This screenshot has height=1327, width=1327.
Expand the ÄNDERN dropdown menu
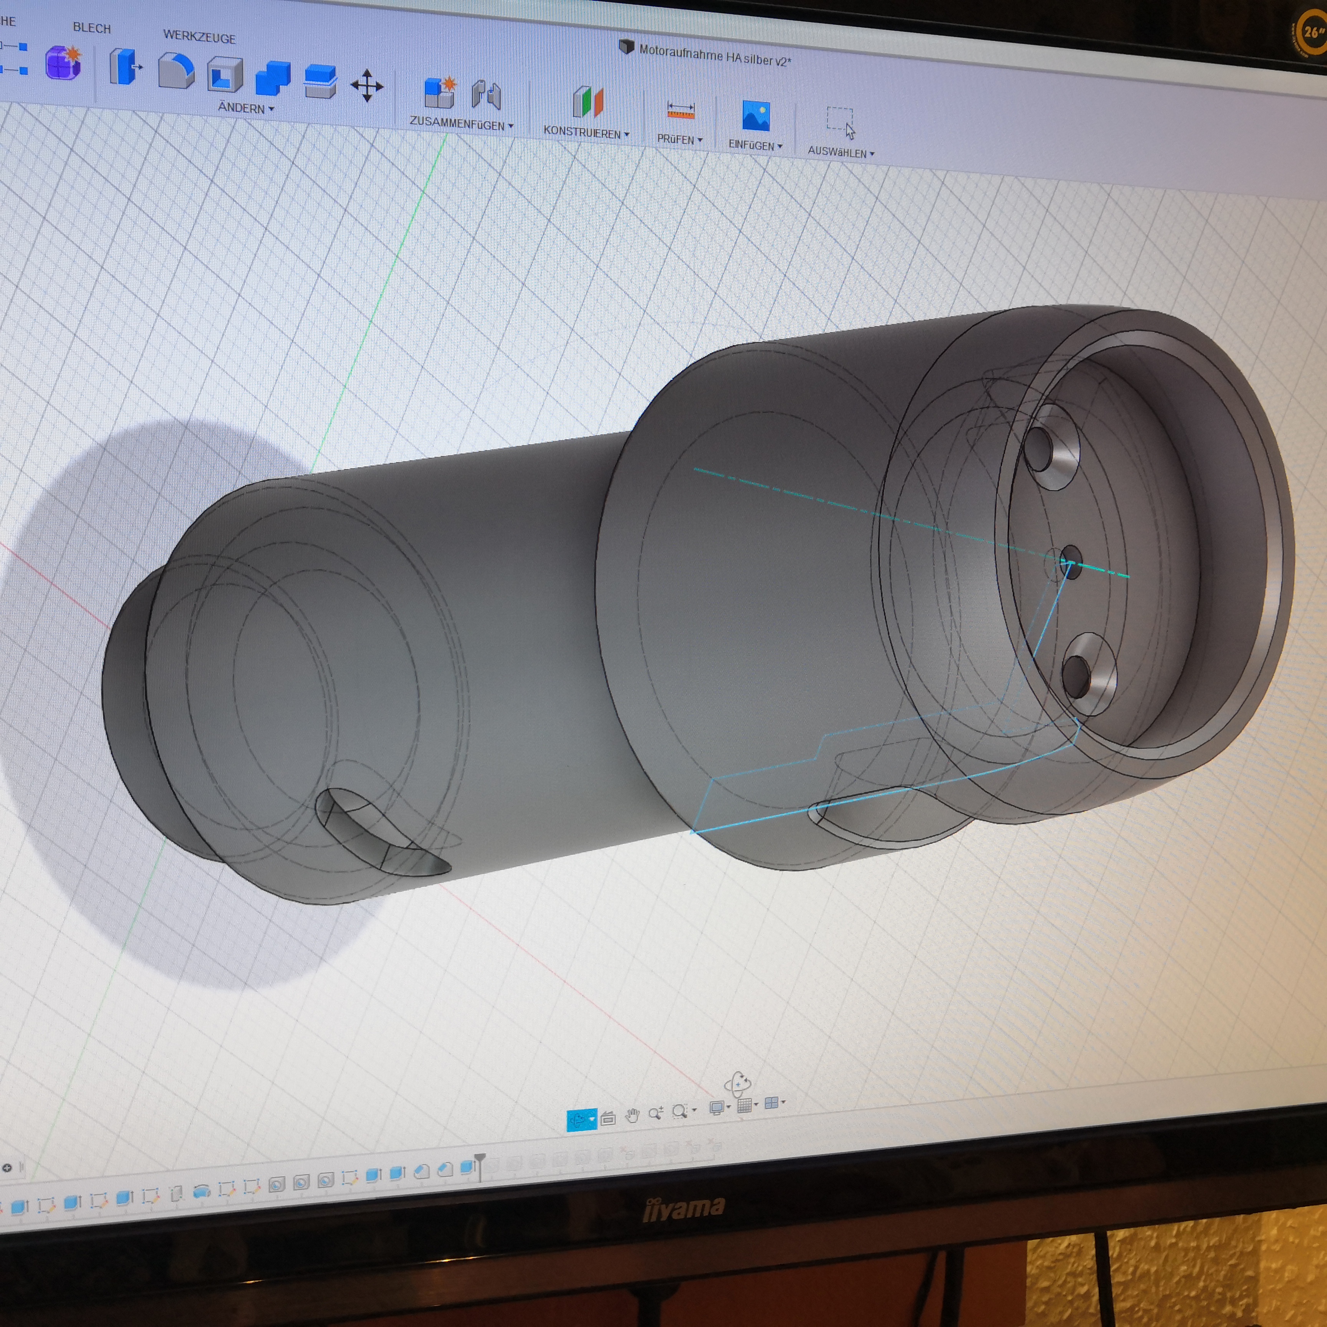click(246, 109)
